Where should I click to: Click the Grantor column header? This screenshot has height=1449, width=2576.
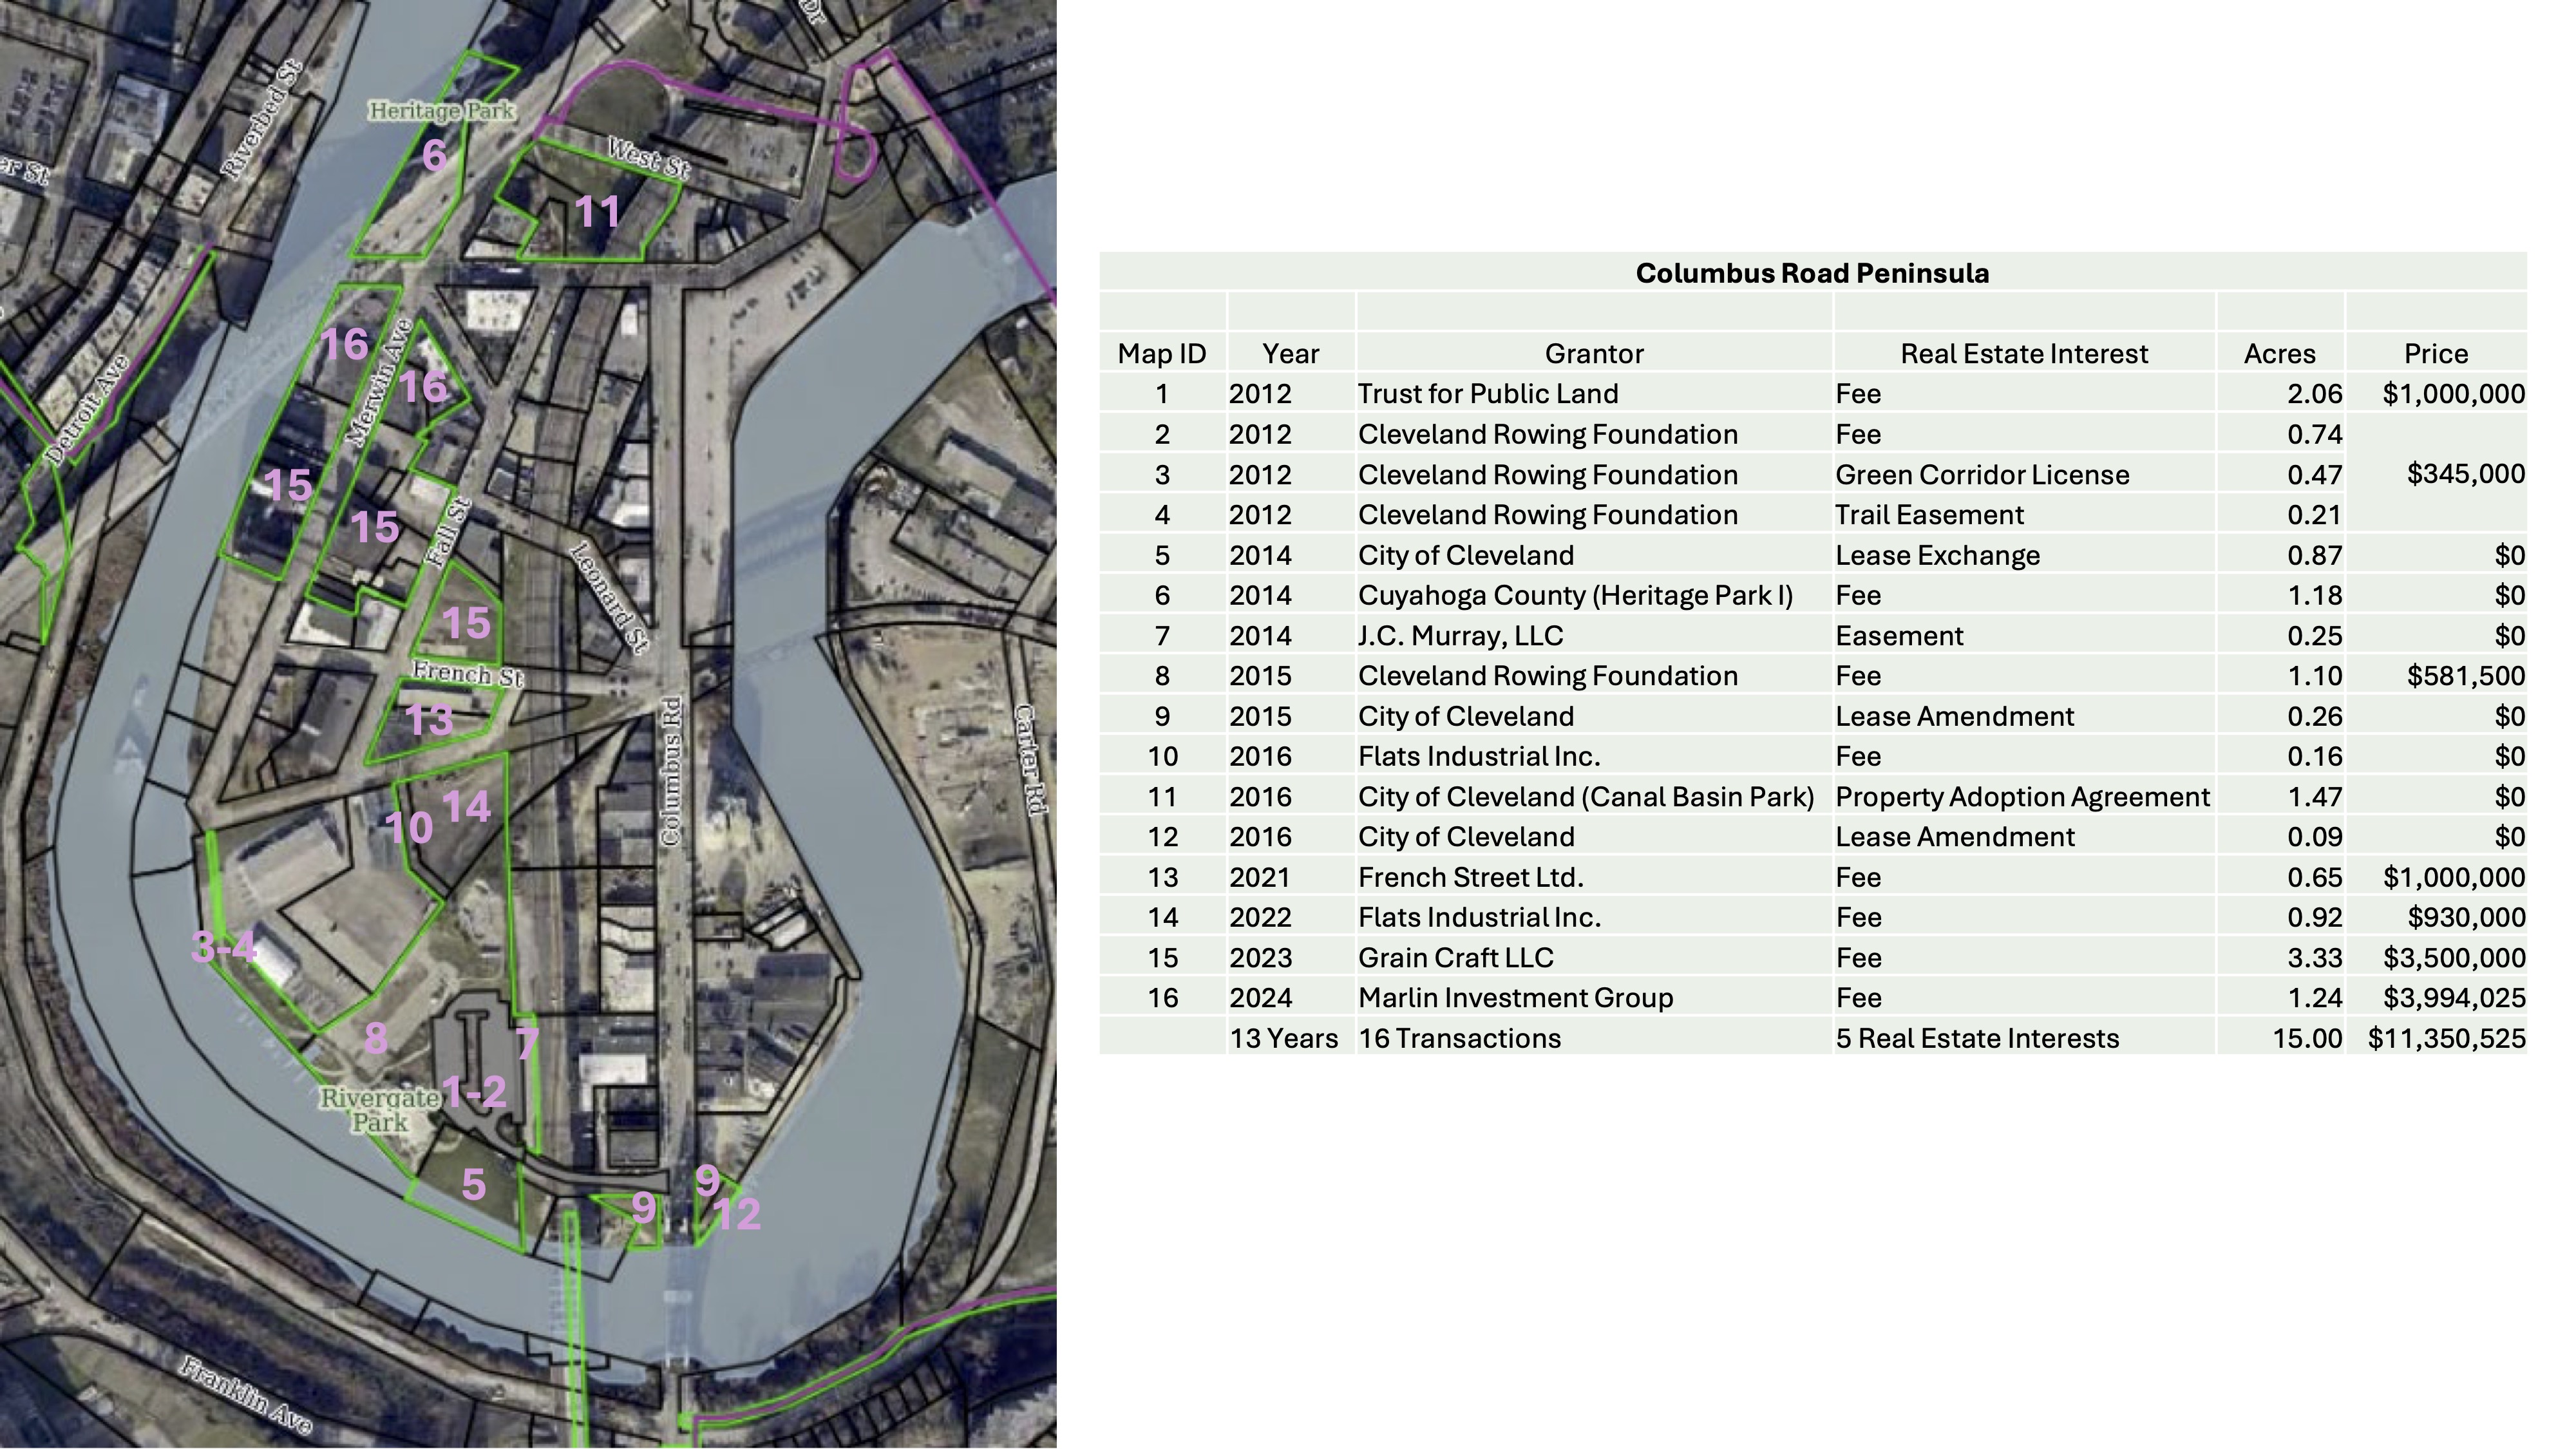coord(1594,353)
